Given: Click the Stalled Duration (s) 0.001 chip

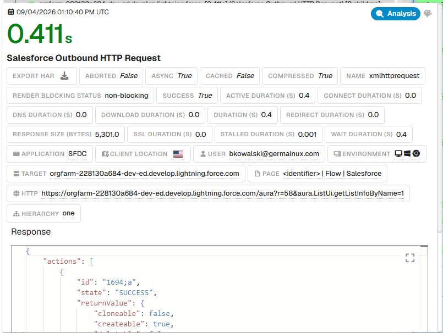Looking at the screenshot, I should pos(269,134).
